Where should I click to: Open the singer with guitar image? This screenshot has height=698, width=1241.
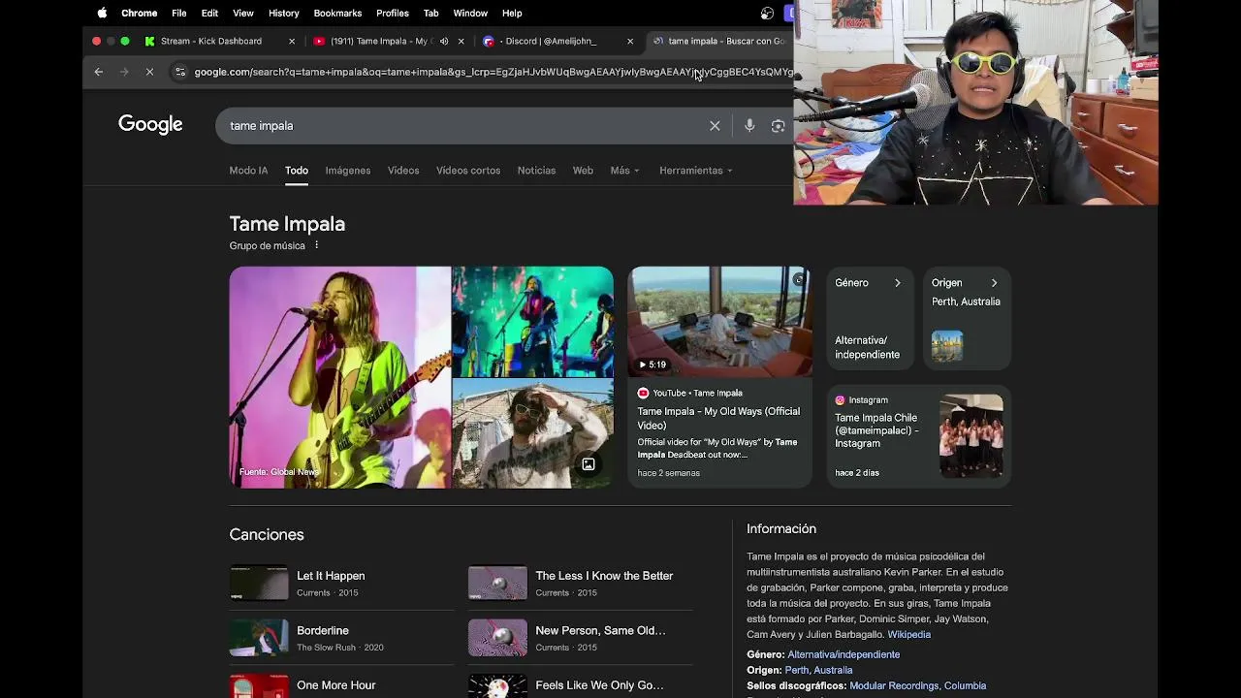[x=340, y=377]
